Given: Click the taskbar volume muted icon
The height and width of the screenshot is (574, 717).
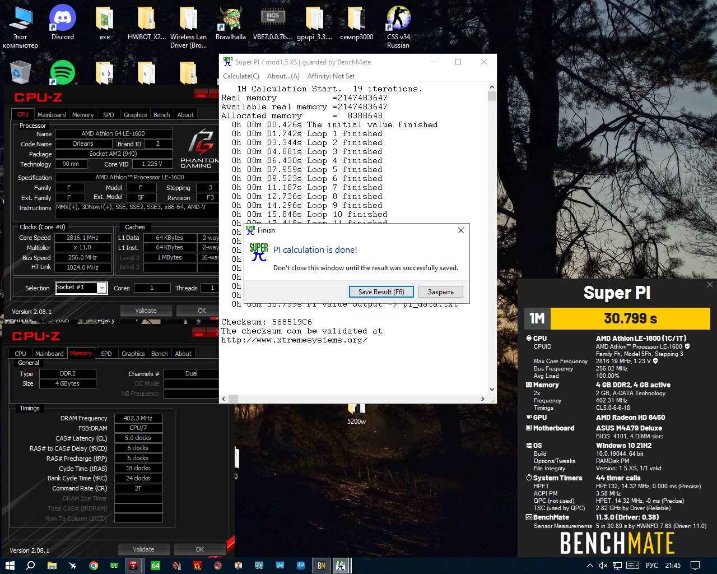Looking at the screenshot, I should pyautogui.click(x=603, y=565).
